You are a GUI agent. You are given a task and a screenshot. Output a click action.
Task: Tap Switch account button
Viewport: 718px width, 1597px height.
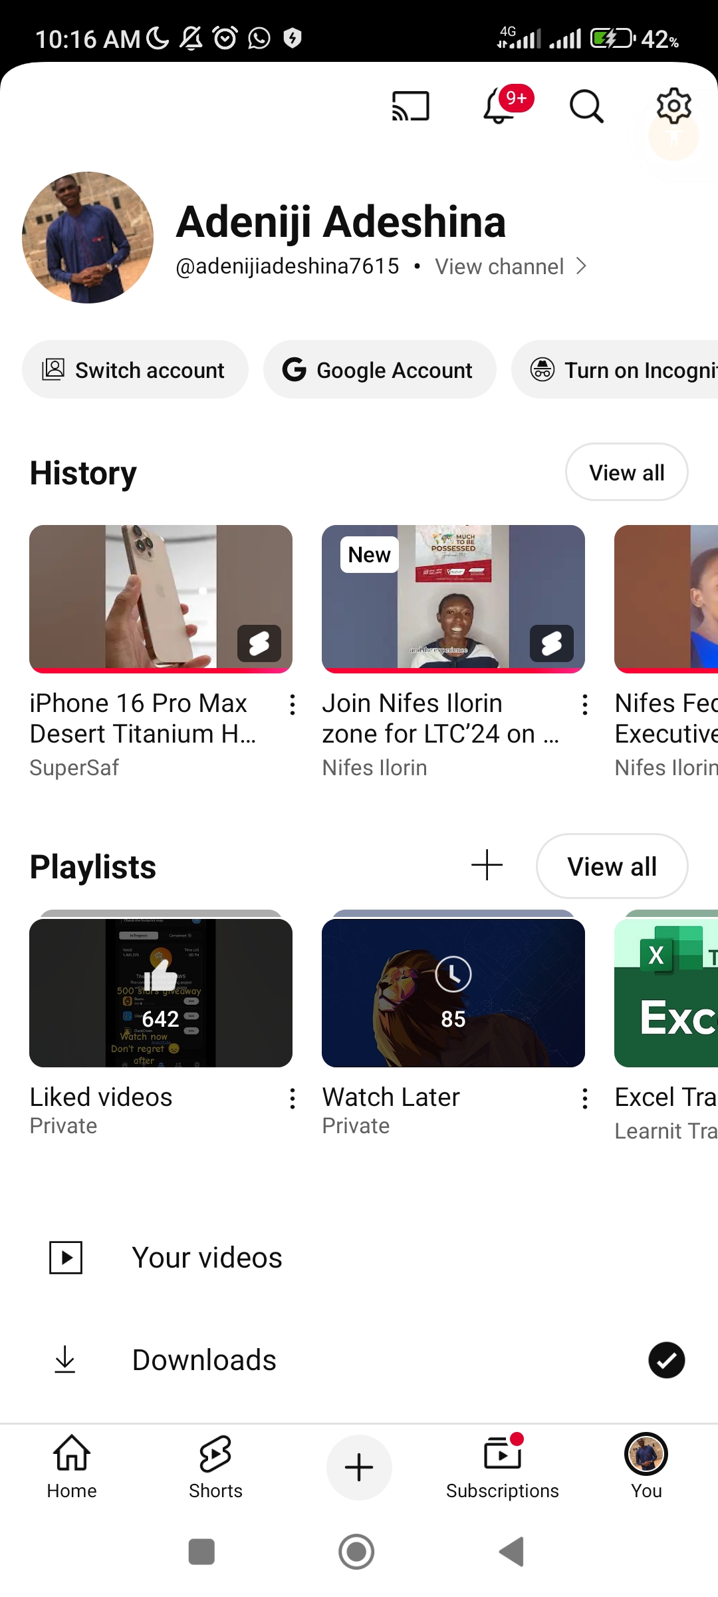click(x=135, y=370)
